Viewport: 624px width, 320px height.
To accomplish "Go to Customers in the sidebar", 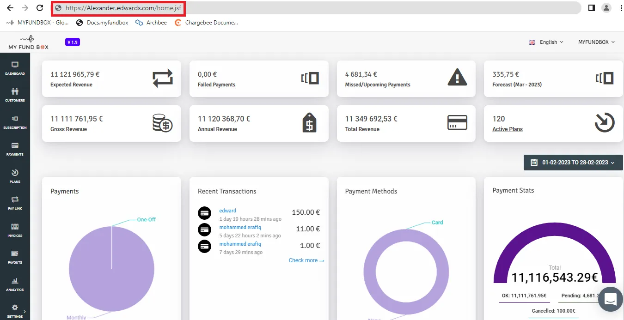I will pyautogui.click(x=15, y=95).
